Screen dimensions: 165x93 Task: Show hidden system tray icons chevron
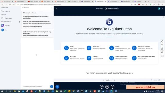[142, 91]
